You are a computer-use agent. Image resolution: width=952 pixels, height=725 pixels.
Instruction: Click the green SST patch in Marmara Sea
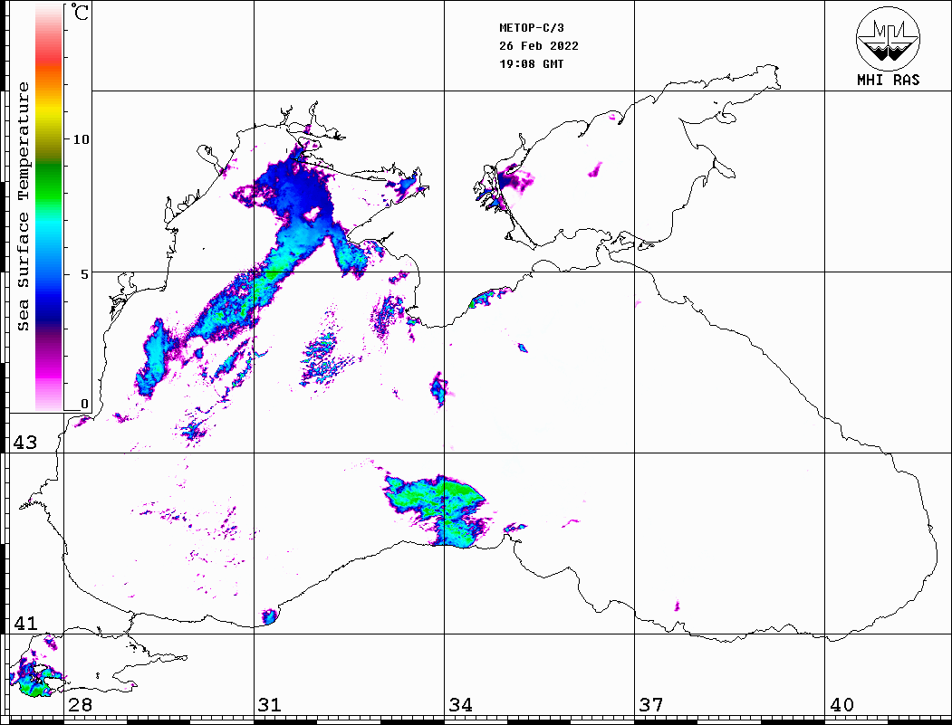click(x=34, y=687)
